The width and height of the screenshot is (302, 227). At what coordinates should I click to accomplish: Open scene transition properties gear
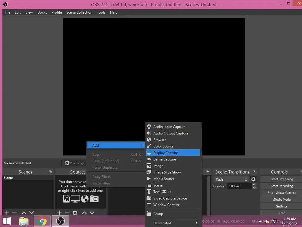point(253,179)
